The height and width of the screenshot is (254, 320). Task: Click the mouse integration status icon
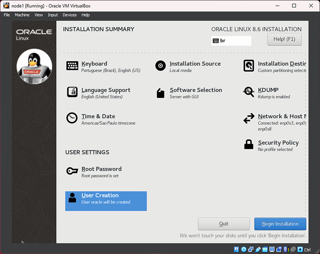(293, 249)
